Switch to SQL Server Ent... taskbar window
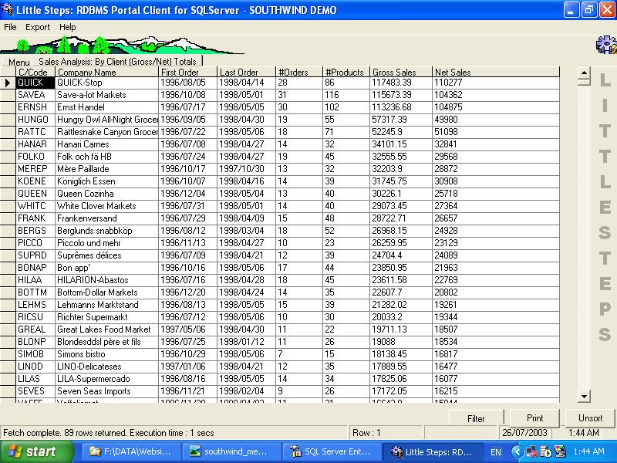This screenshot has height=463, width=617. (x=332, y=451)
